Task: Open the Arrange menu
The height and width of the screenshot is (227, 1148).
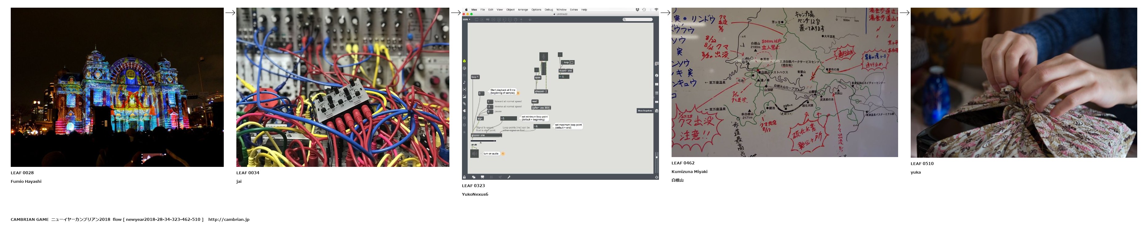Action: (x=523, y=10)
